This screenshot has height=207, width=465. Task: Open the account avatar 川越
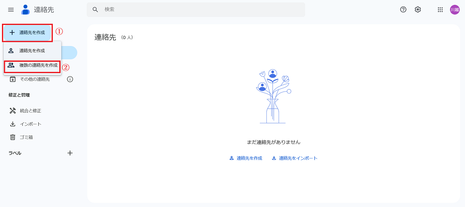pyautogui.click(x=455, y=10)
